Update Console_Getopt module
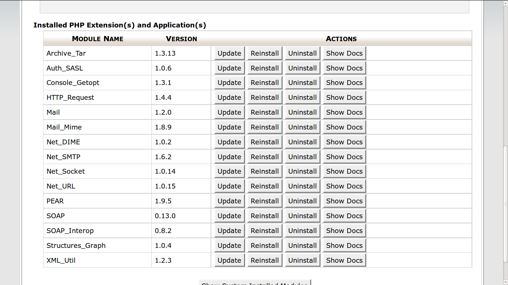Viewport: 508px width, 285px height. 229,83
